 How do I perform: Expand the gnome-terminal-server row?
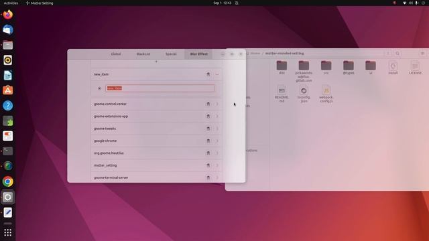[x=217, y=177]
